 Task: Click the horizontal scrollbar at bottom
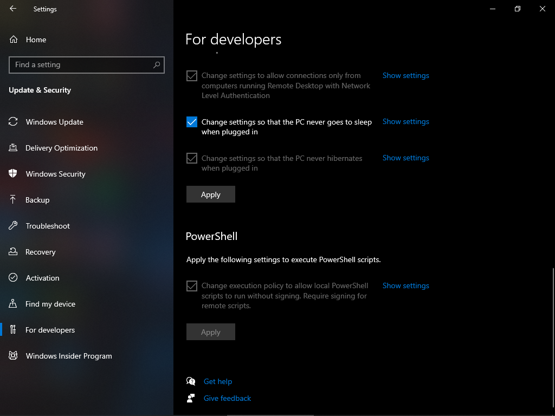click(x=270, y=415)
